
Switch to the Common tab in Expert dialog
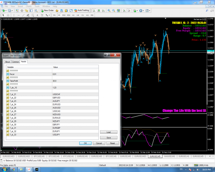(15, 62)
